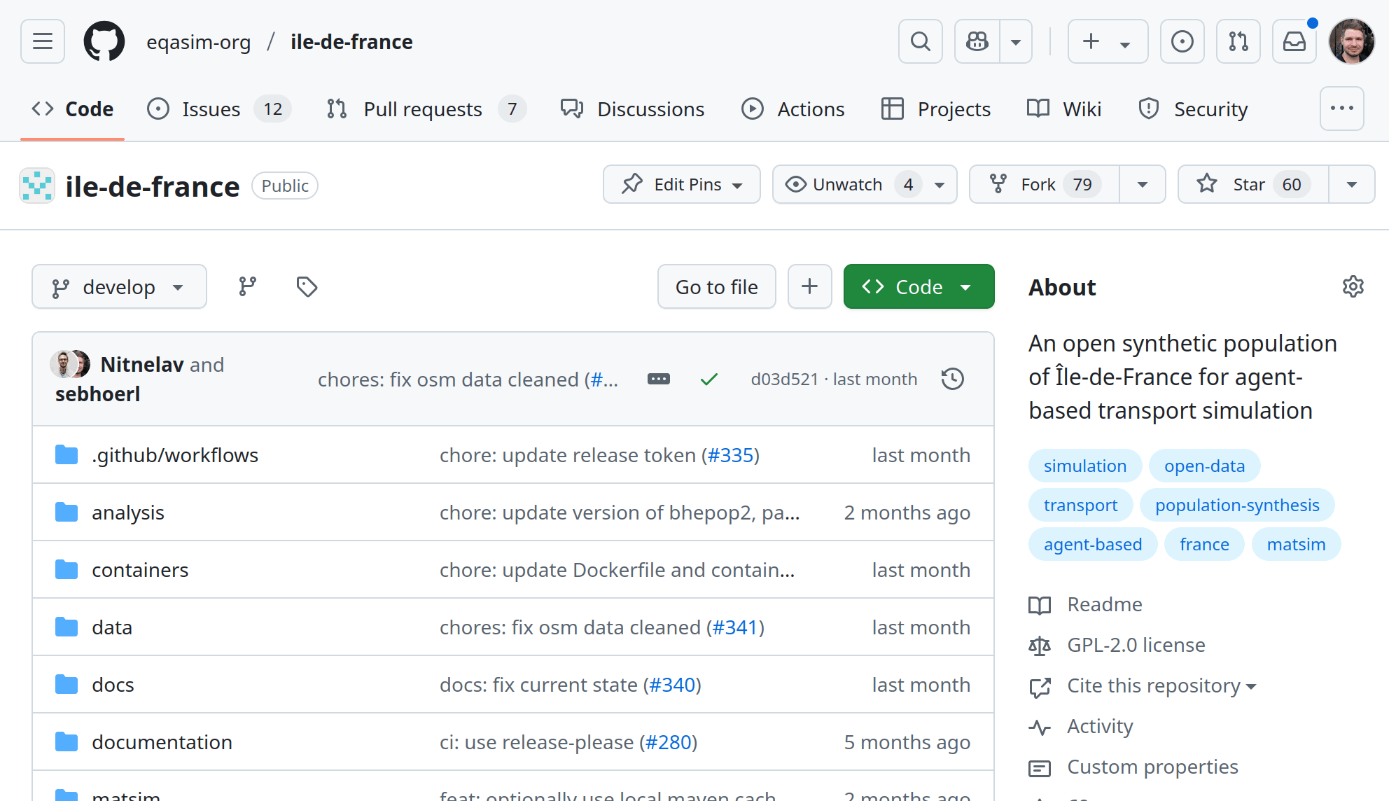The height and width of the screenshot is (801, 1389).
Task: Open the develop branch dropdown
Action: [x=119, y=286]
